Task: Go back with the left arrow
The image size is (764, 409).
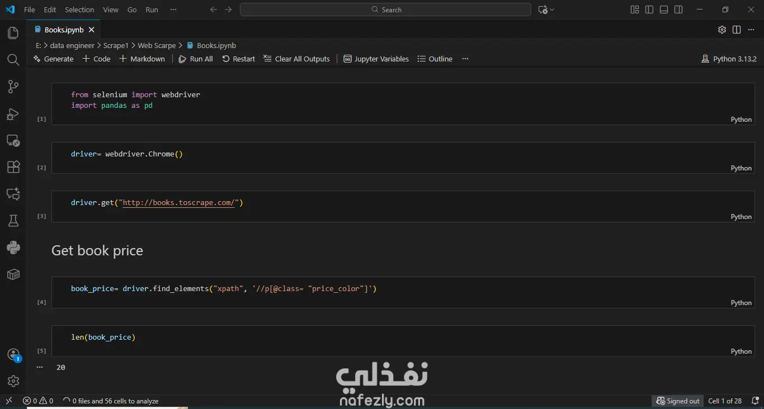Action: click(x=213, y=9)
